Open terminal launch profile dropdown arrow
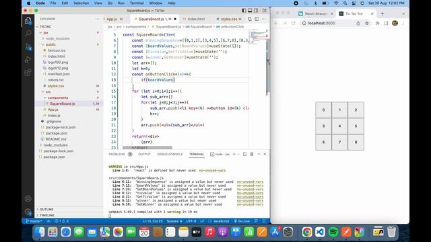The height and width of the screenshot is (242, 431). 238,154
